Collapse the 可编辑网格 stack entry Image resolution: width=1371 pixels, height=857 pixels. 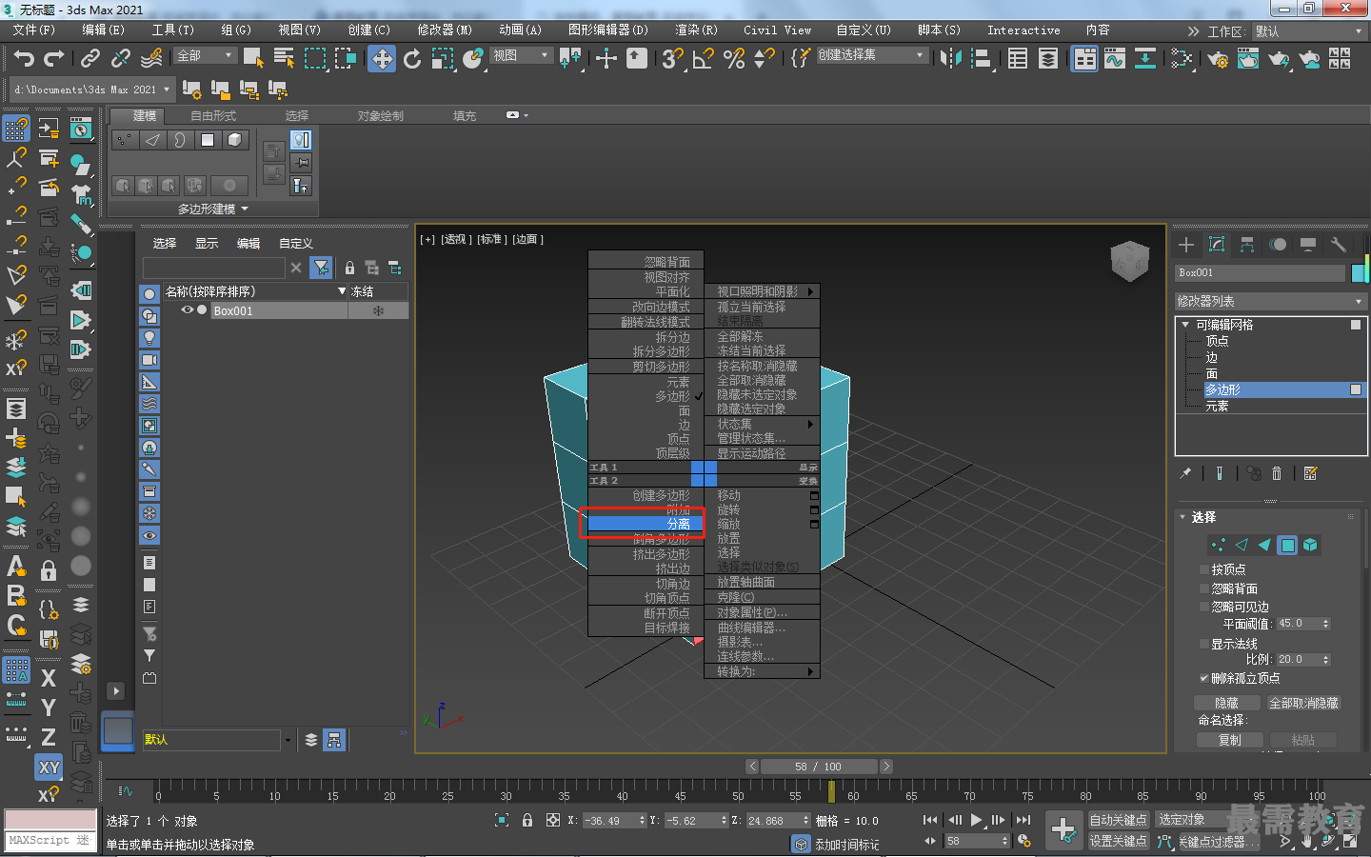pyautogui.click(x=1185, y=325)
